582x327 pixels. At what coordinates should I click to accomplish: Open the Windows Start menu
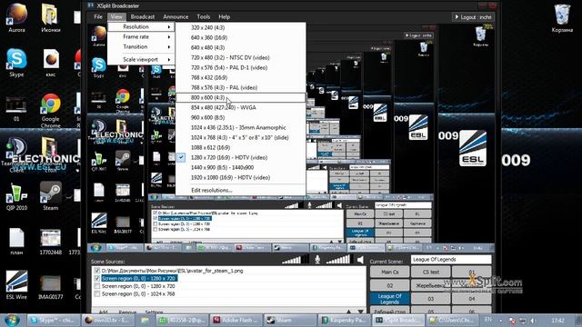coord(12,320)
